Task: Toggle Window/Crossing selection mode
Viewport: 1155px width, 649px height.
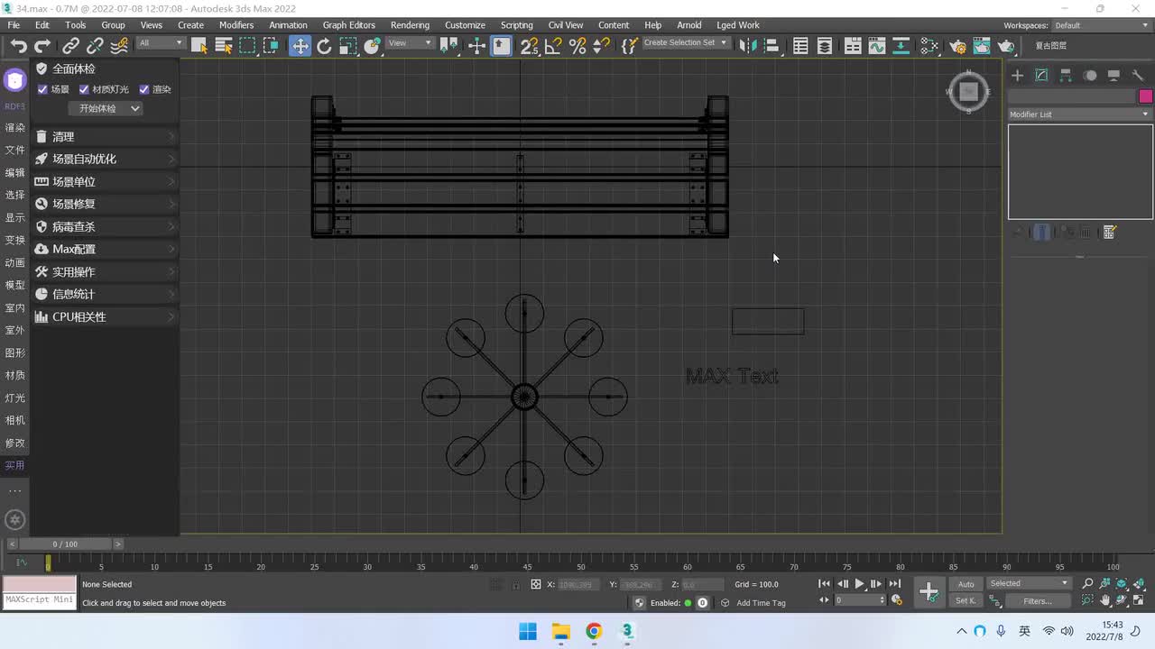Action: click(x=271, y=46)
